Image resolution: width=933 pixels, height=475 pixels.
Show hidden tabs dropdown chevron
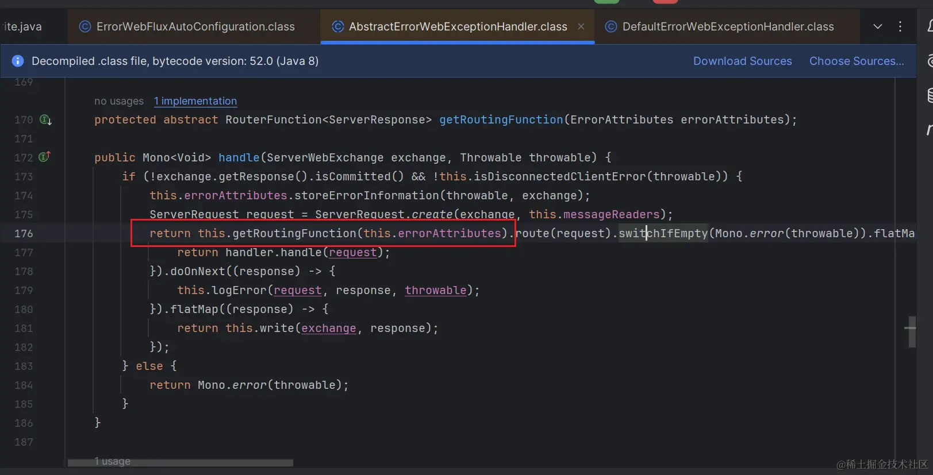(878, 26)
